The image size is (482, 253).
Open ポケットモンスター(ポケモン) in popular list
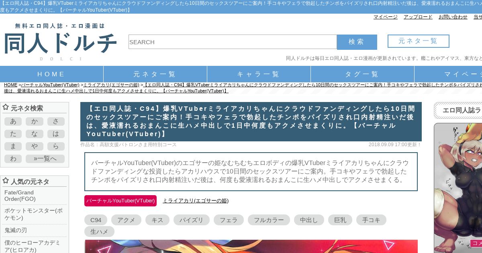coord(35,214)
